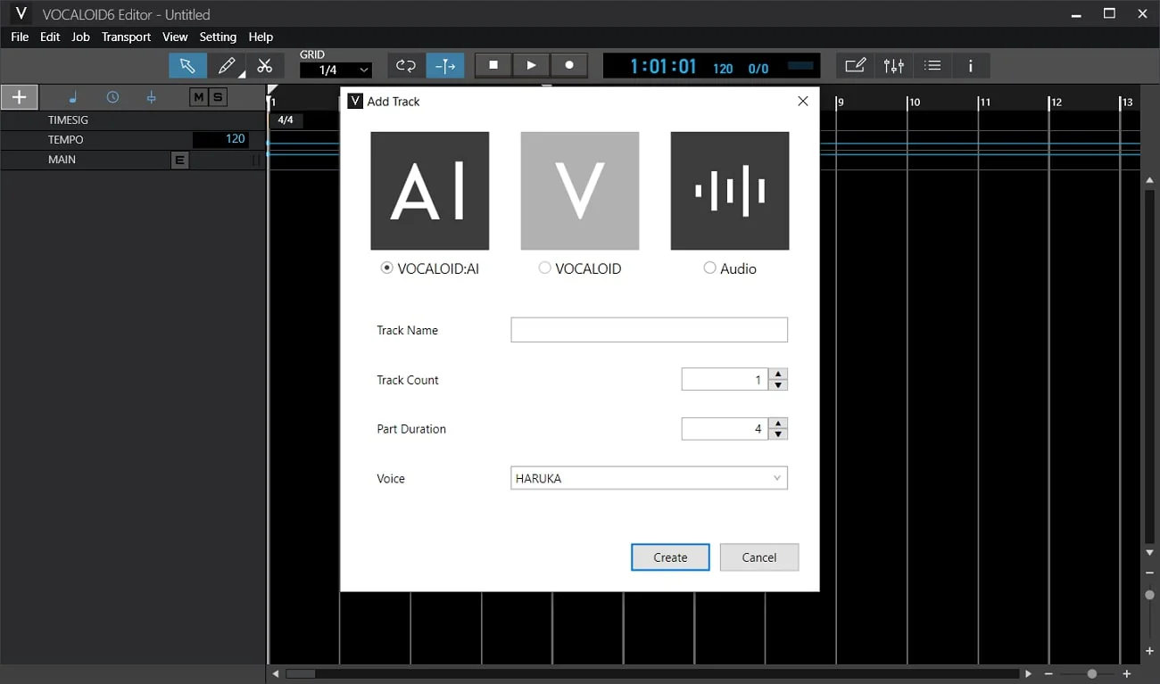The height and width of the screenshot is (684, 1160).
Task: Open the Transport menu
Action: point(126,37)
